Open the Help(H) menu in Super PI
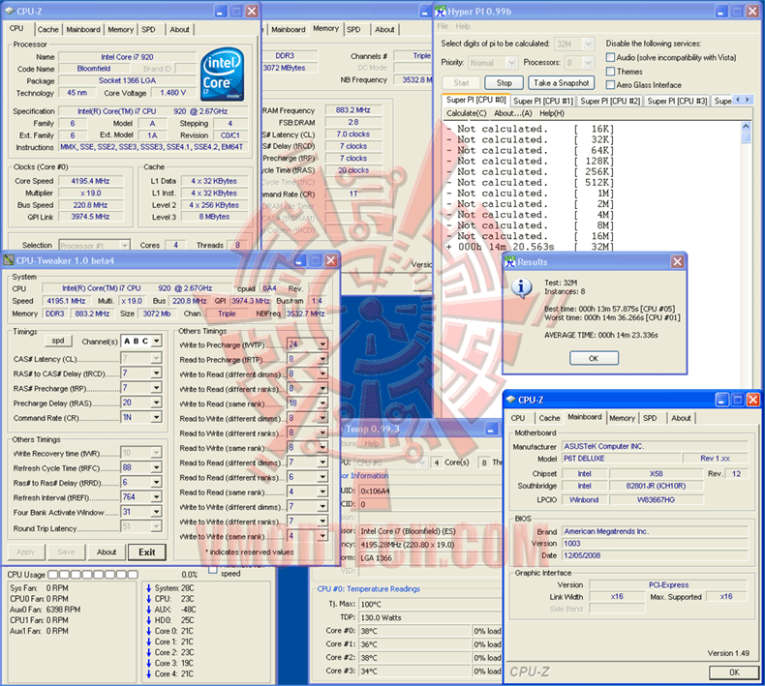765x686 pixels. 552,113
